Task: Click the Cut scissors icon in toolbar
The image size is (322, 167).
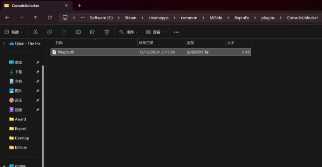Action: point(35,32)
